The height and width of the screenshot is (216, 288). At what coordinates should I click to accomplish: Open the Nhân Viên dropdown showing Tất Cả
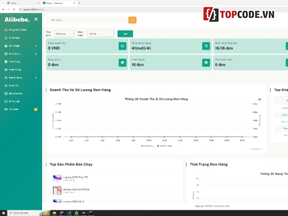pyautogui.click(x=100, y=34)
